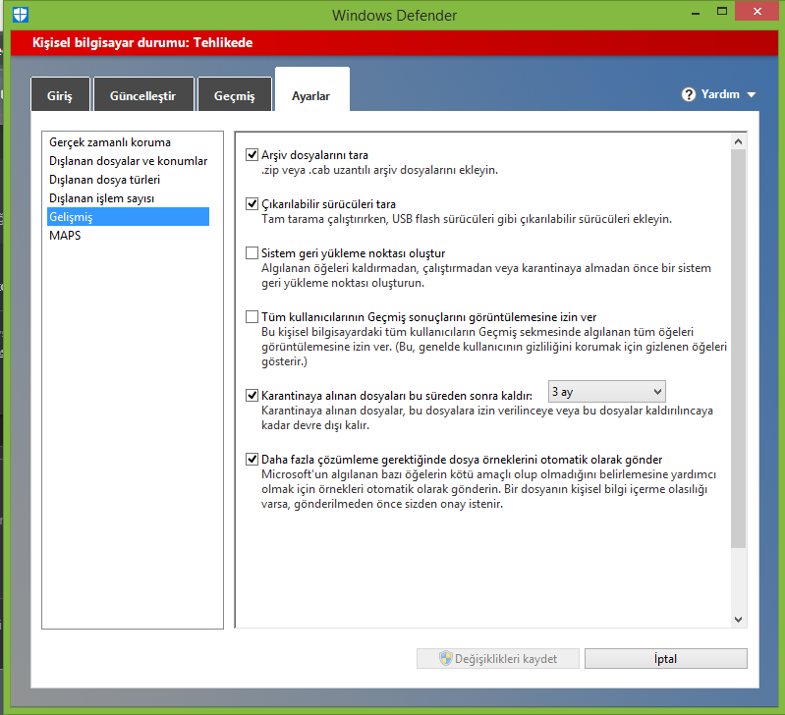
Task: Toggle Karantinaya alınan dosyaları kaldır checkbox
Action: (x=252, y=395)
